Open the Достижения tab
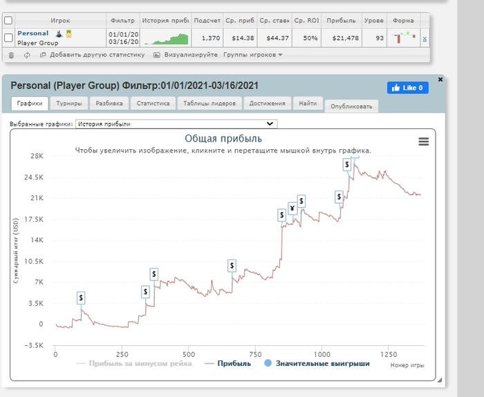Viewport: 484px width, 397px height. (x=267, y=104)
